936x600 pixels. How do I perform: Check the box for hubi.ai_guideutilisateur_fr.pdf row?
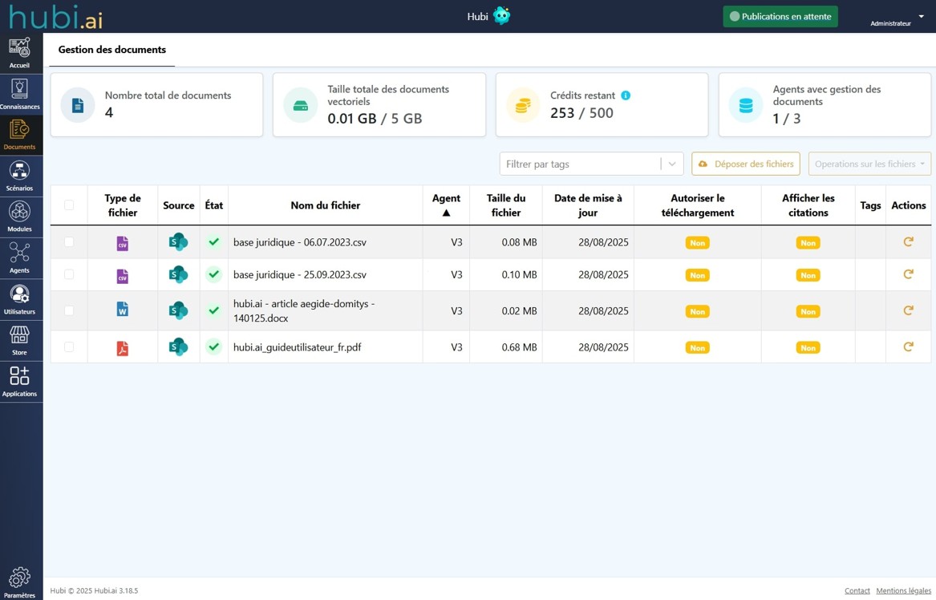pyautogui.click(x=69, y=347)
